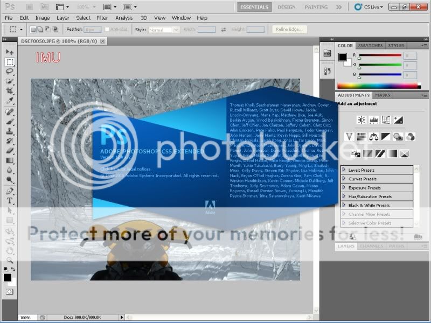431x323 pixels.
Task: Toggle Quick Mask mode button
Action: (9, 291)
